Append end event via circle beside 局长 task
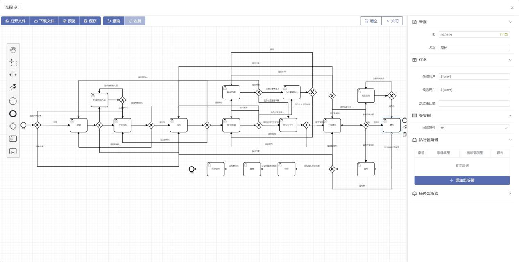The height and width of the screenshot is (262, 519). (405, 120)
